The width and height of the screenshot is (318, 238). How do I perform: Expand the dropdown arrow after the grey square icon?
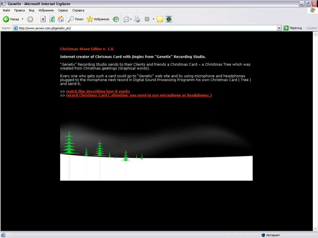pos(153,19)
